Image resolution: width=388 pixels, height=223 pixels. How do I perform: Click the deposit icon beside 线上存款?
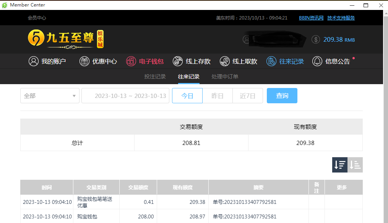(178, 61)
